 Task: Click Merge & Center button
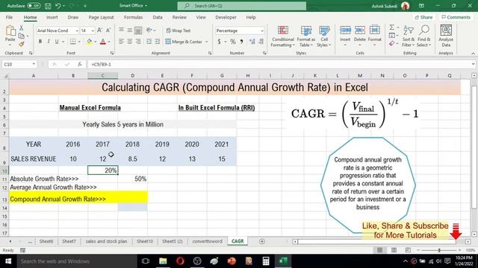(x=184, y=42)
